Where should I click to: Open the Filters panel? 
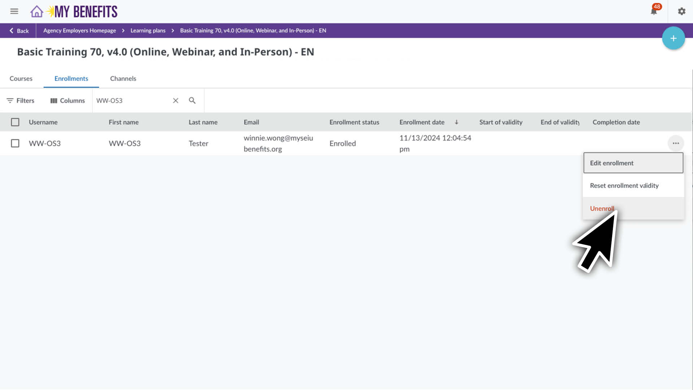click(x=21, y=101)
